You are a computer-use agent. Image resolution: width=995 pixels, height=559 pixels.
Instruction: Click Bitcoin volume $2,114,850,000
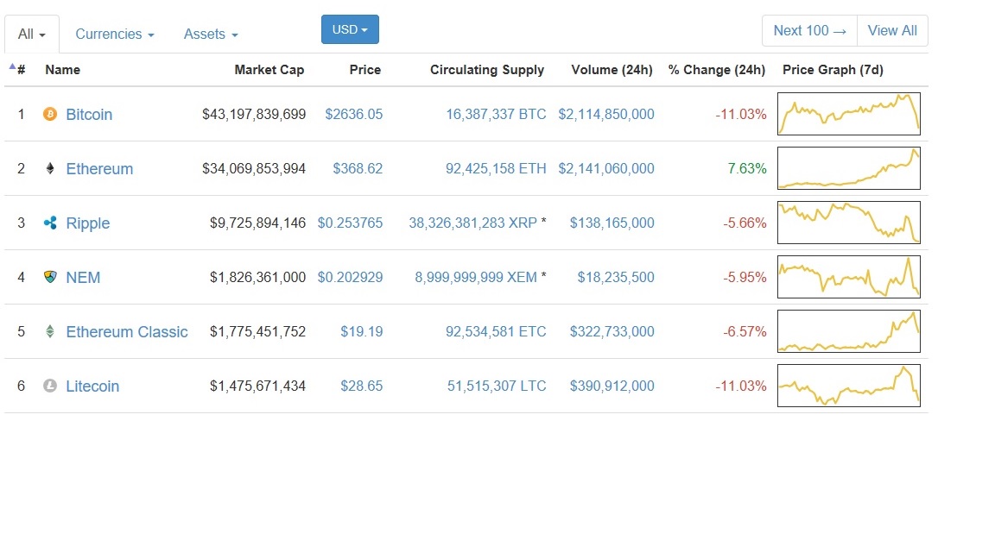coord(606,114)
